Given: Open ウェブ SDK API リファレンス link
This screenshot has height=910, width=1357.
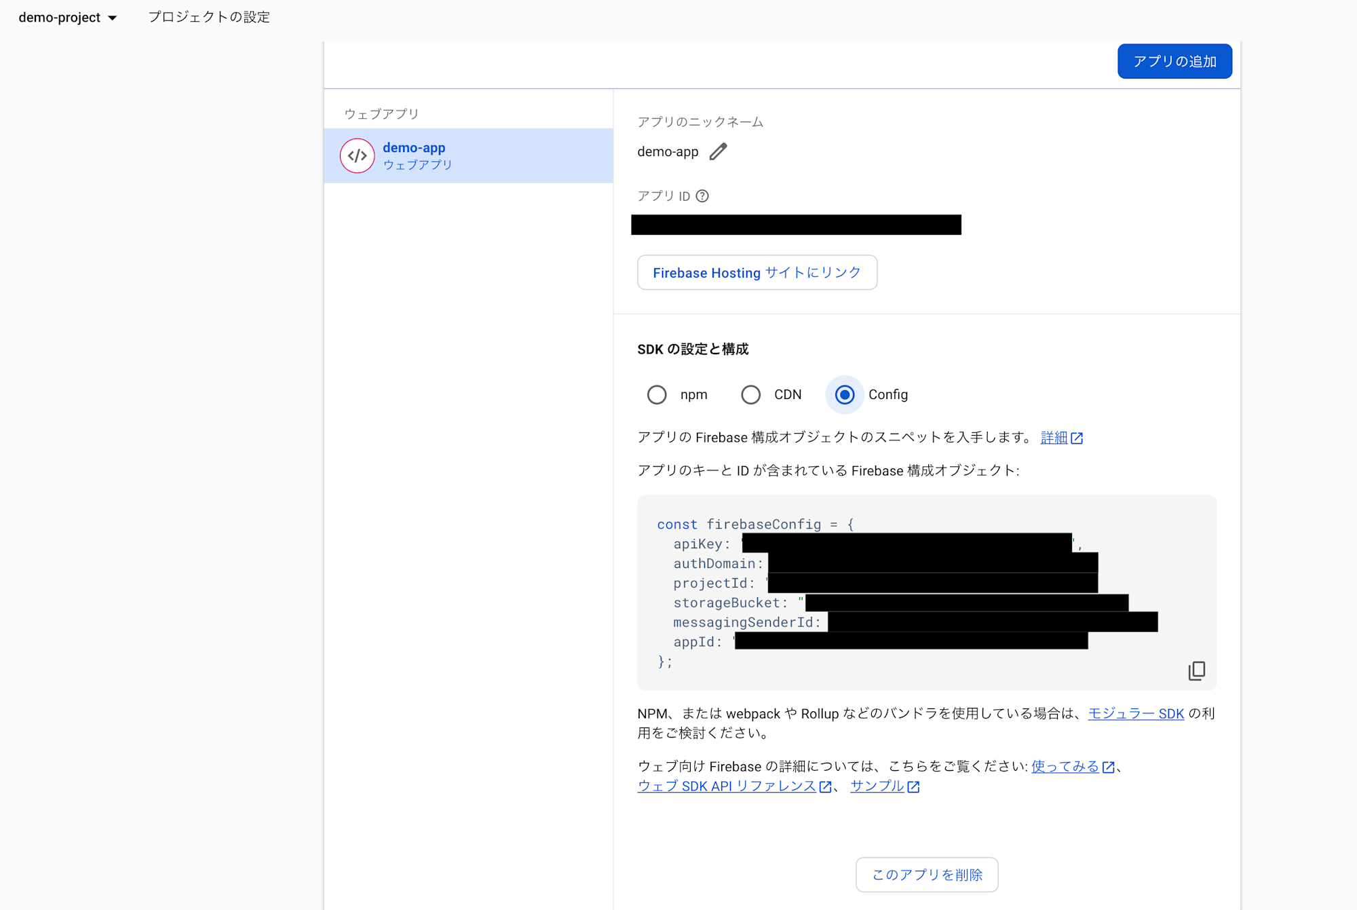Looking at the screenshot, I should click(x=727, y=786).
